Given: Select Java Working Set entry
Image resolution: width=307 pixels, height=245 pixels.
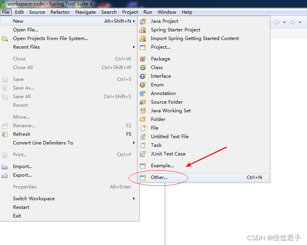Looking at the screenshot, I should click(x=204, y=111).
